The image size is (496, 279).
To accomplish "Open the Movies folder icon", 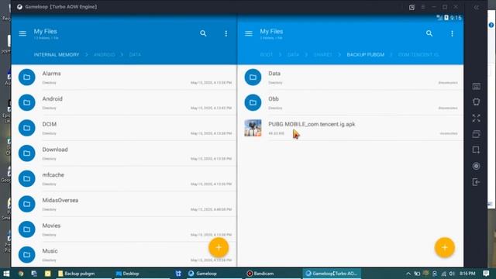I will 27,229.
